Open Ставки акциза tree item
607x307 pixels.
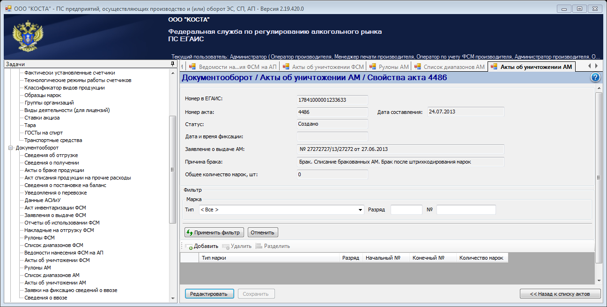click(x=42, y=118)
